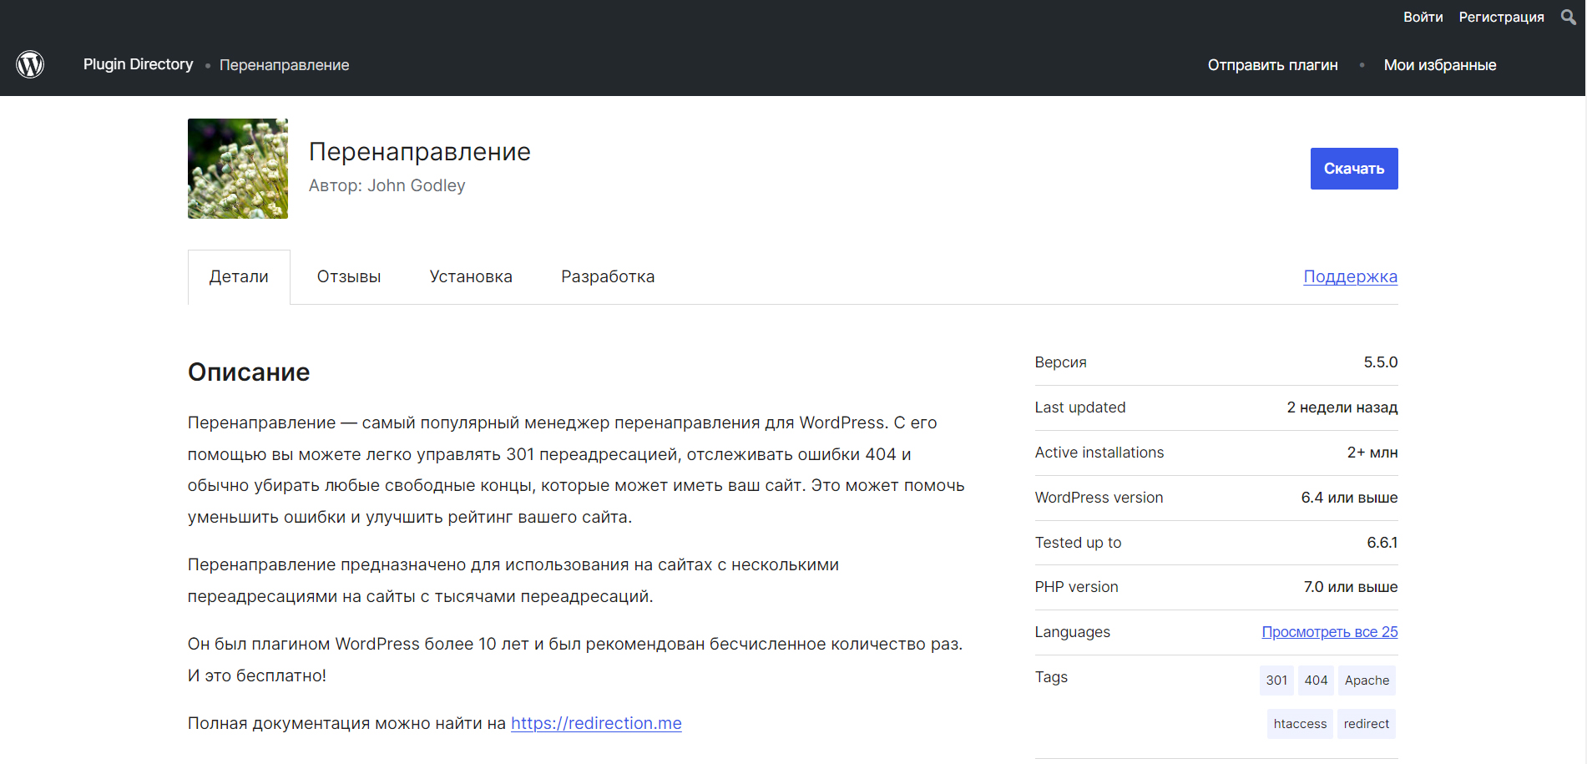Click the Active installations label
Screen dimensions: 1587x764
pos(1099,453)
